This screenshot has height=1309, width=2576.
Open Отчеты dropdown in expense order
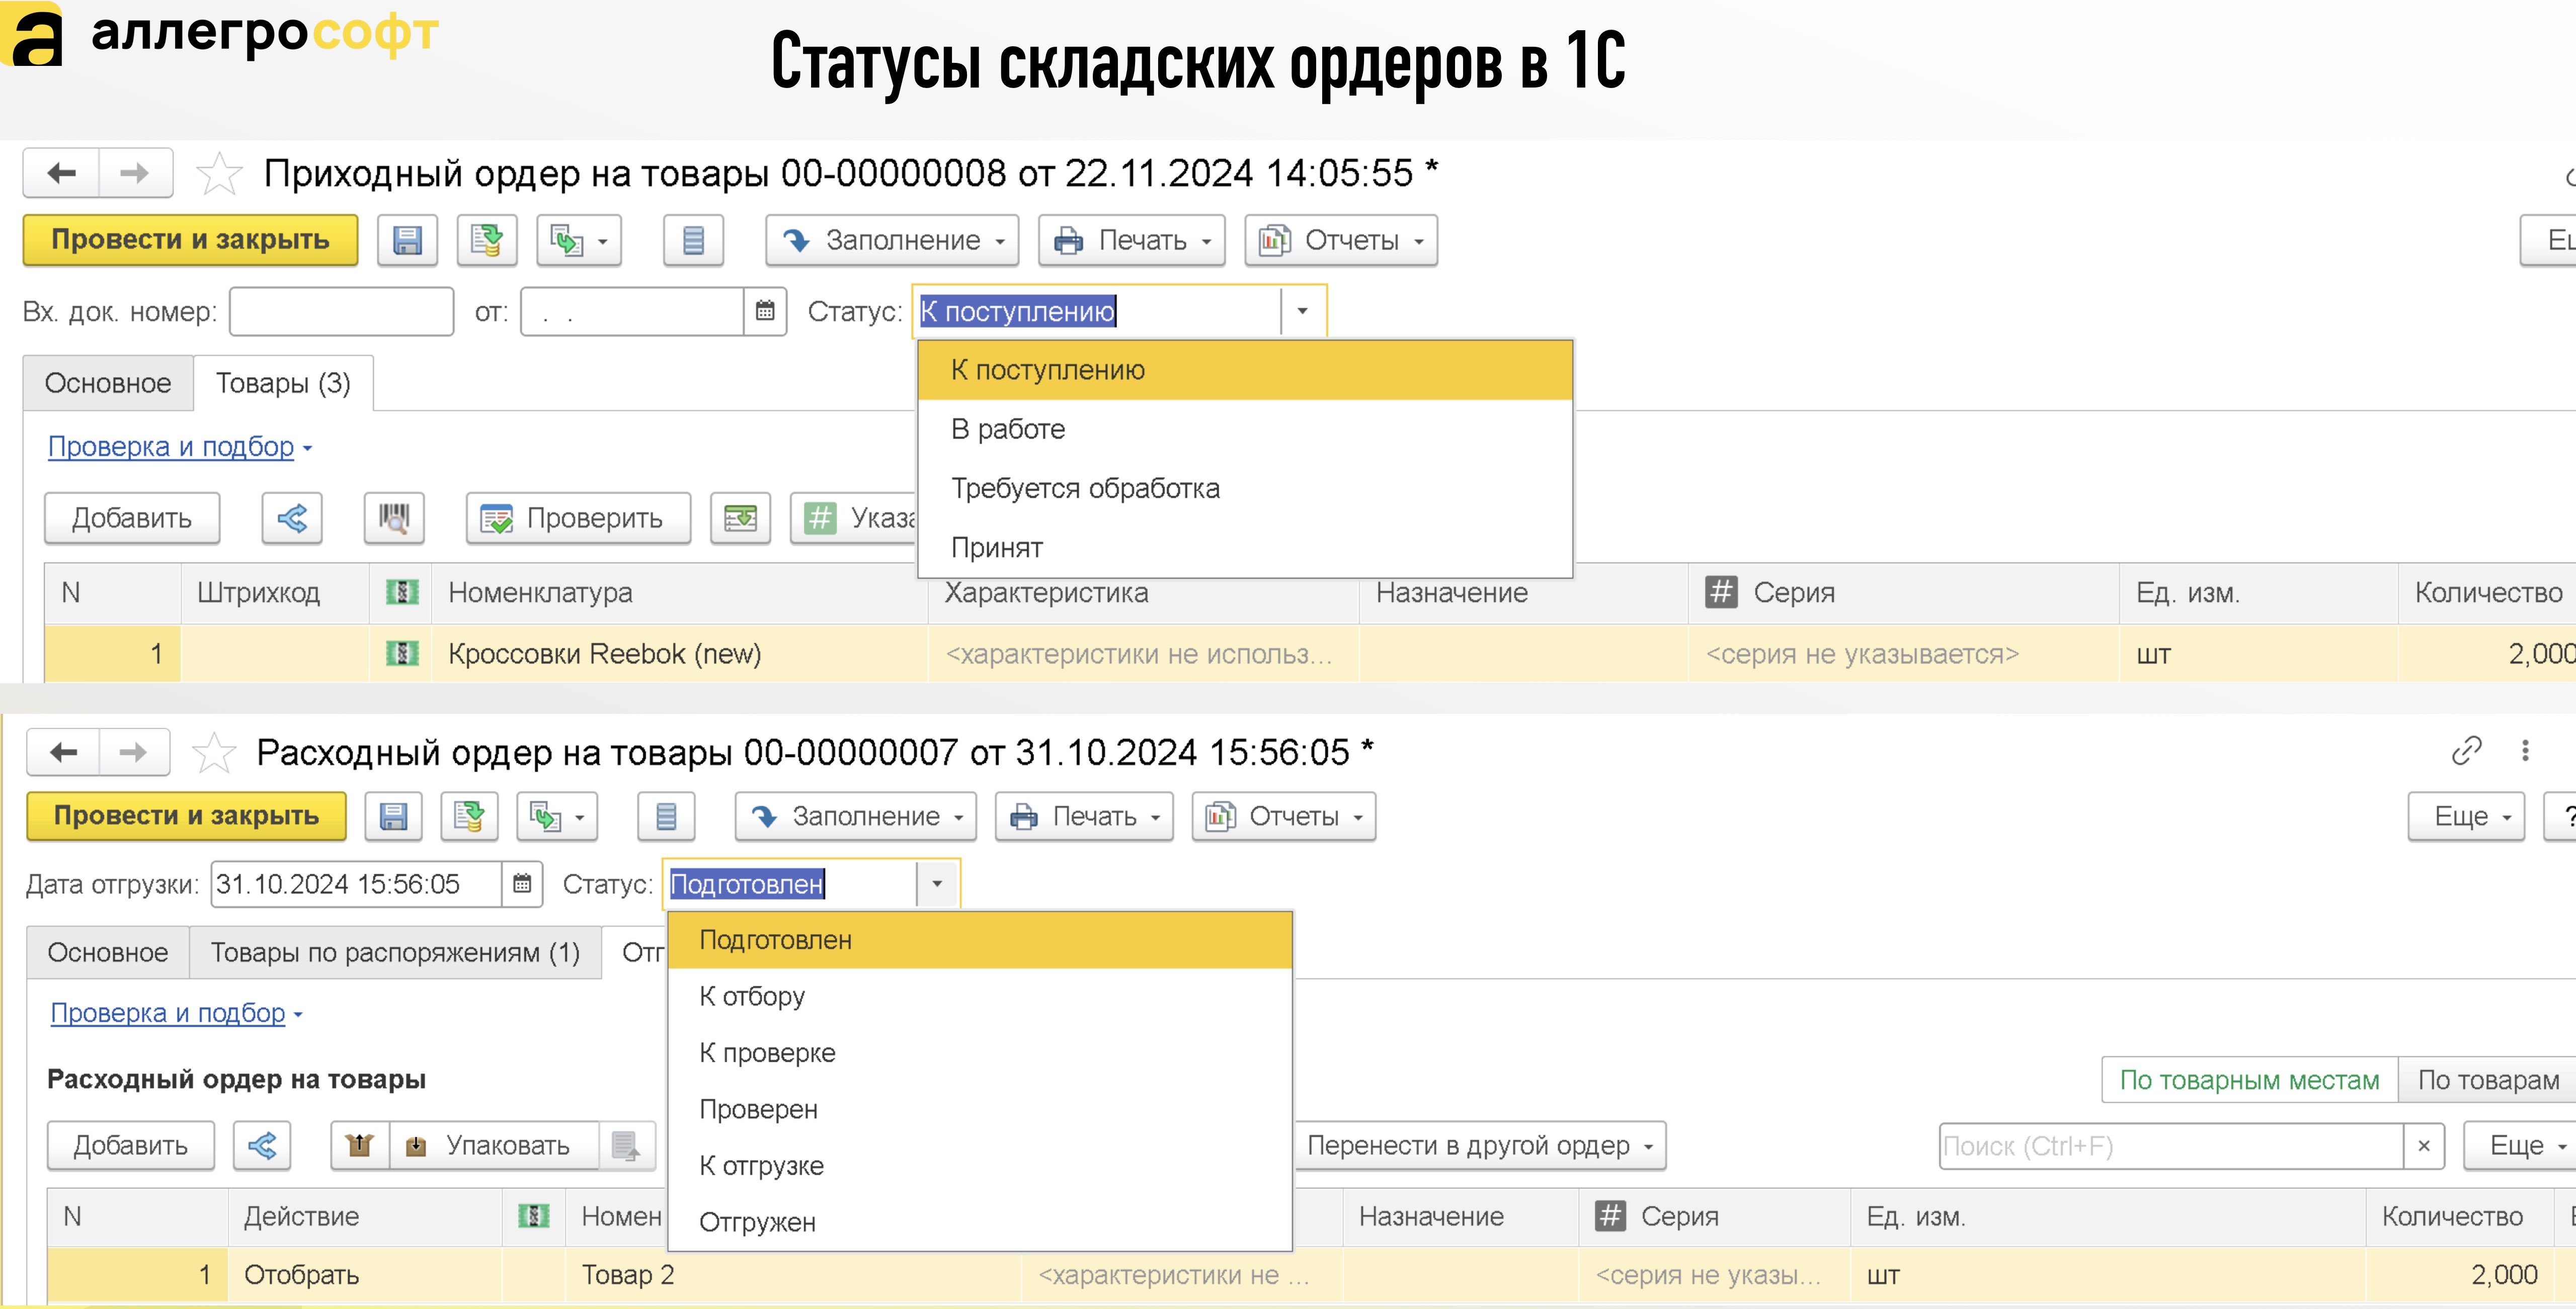click(x=1284, y=816)
